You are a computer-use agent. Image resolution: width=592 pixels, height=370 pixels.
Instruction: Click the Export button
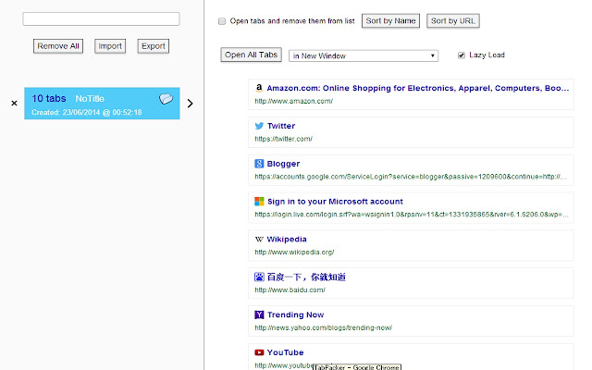tap(153, 46)
